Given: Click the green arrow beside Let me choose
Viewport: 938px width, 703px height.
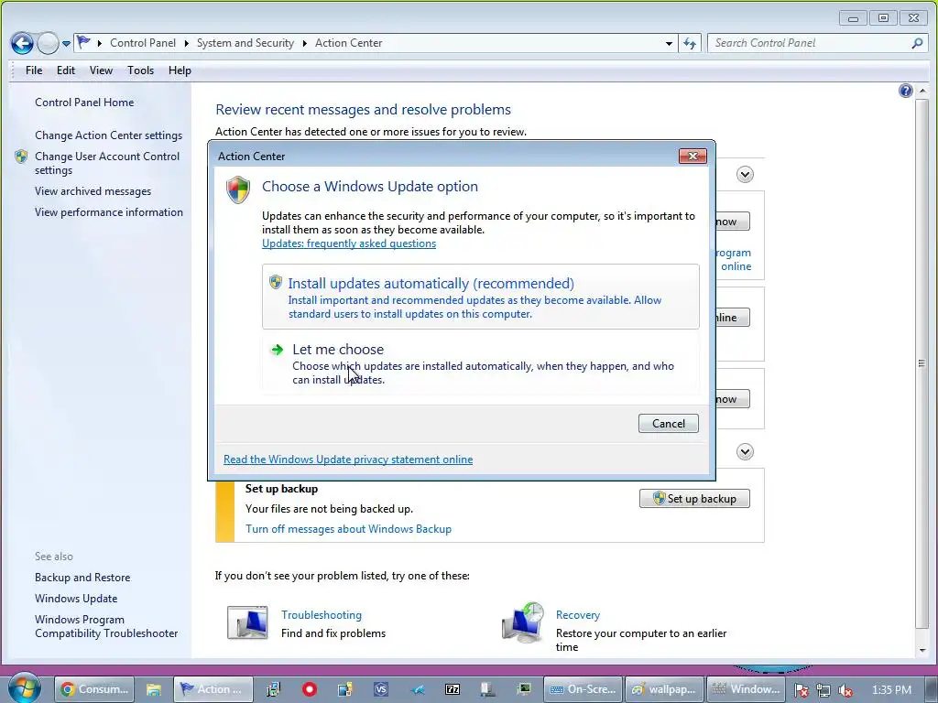Looking at the screenshot, I should [x=277, y=350].
